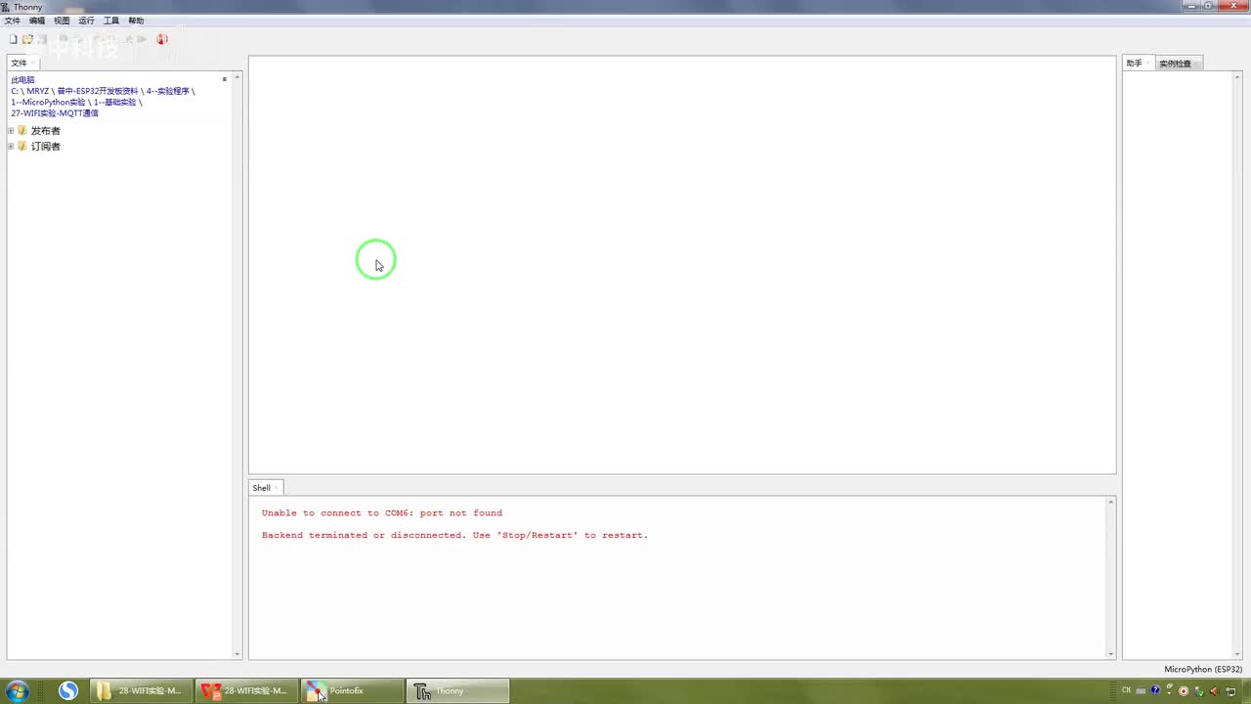Click the MRYZ path segment
This screenshot has width=1251, height=704.
coord(38,91)
